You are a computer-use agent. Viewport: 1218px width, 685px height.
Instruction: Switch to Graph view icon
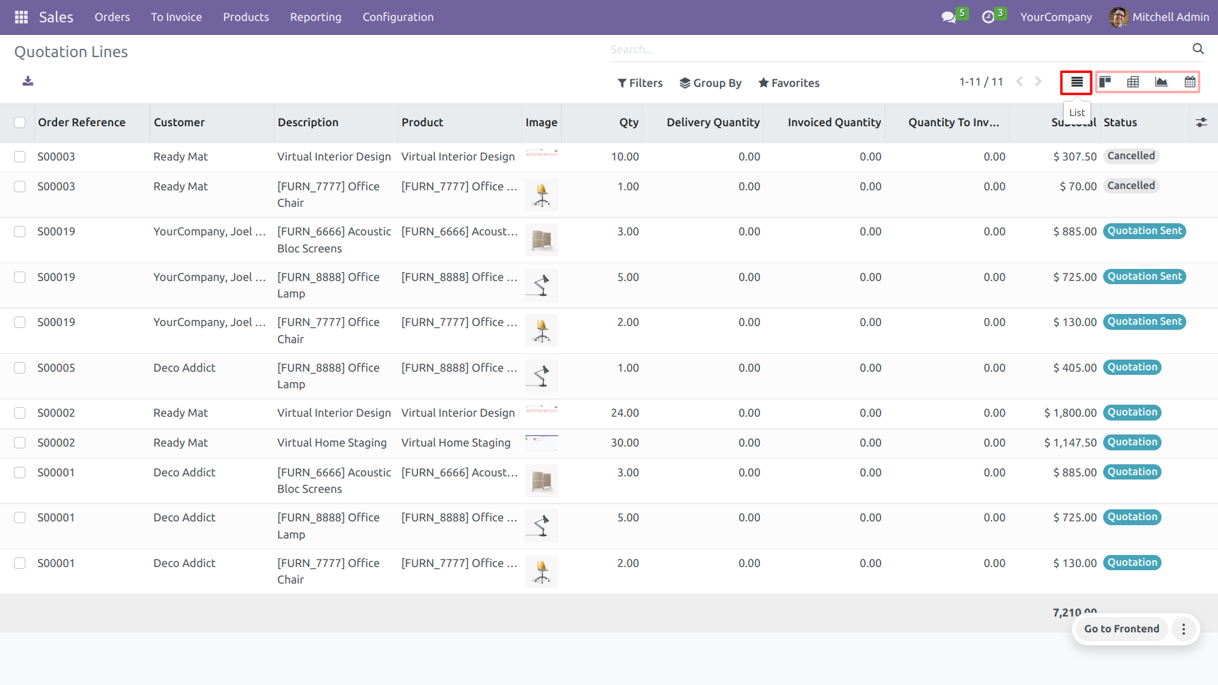coord(1162,82)
